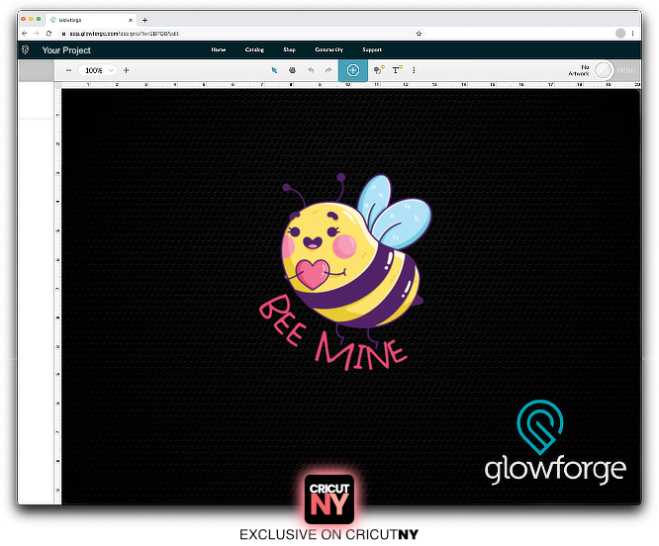659x546 pixels.
Task: Open the browser profile avatar
Action: 620,34
